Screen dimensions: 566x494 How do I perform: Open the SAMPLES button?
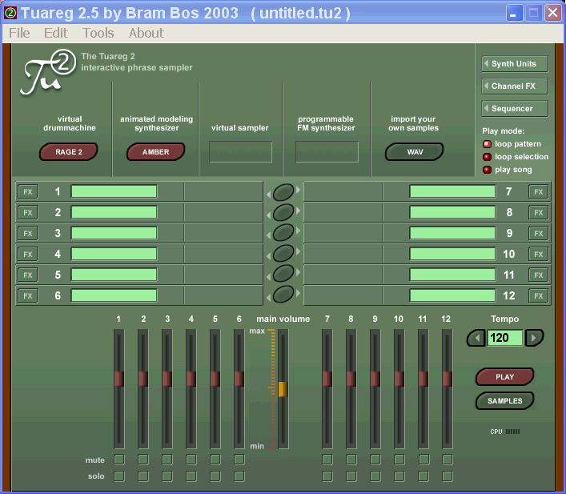[504, 401]
